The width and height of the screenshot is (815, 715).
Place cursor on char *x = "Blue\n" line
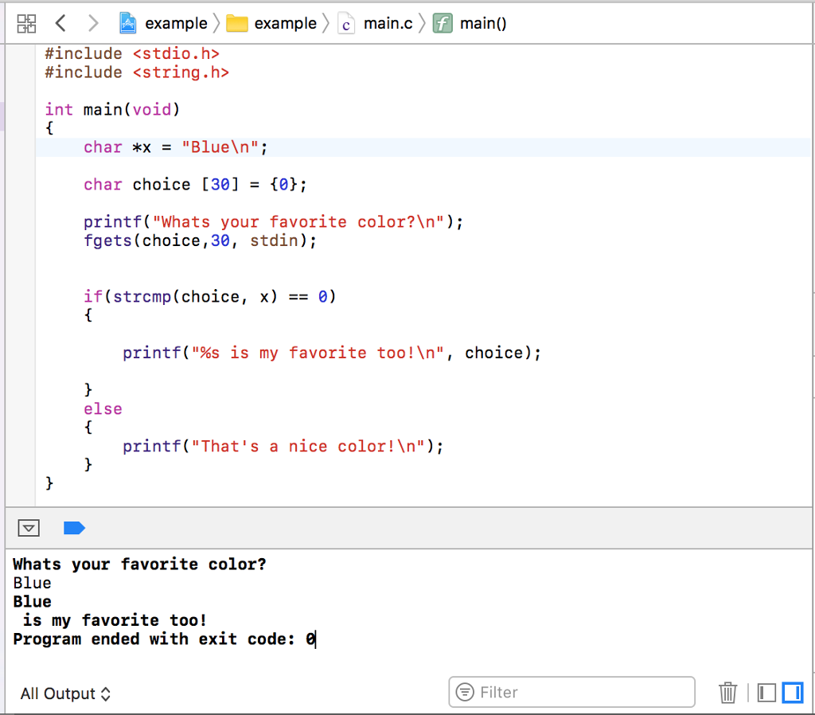pos(176,147)
